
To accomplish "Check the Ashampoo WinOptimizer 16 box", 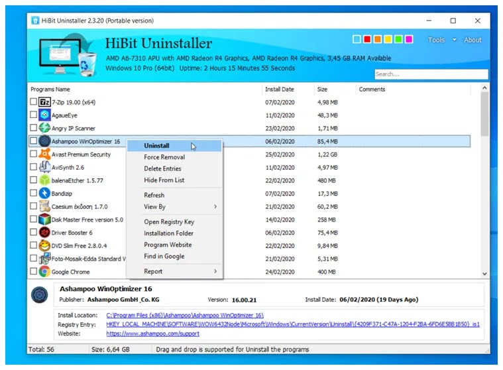I will 33,141.
